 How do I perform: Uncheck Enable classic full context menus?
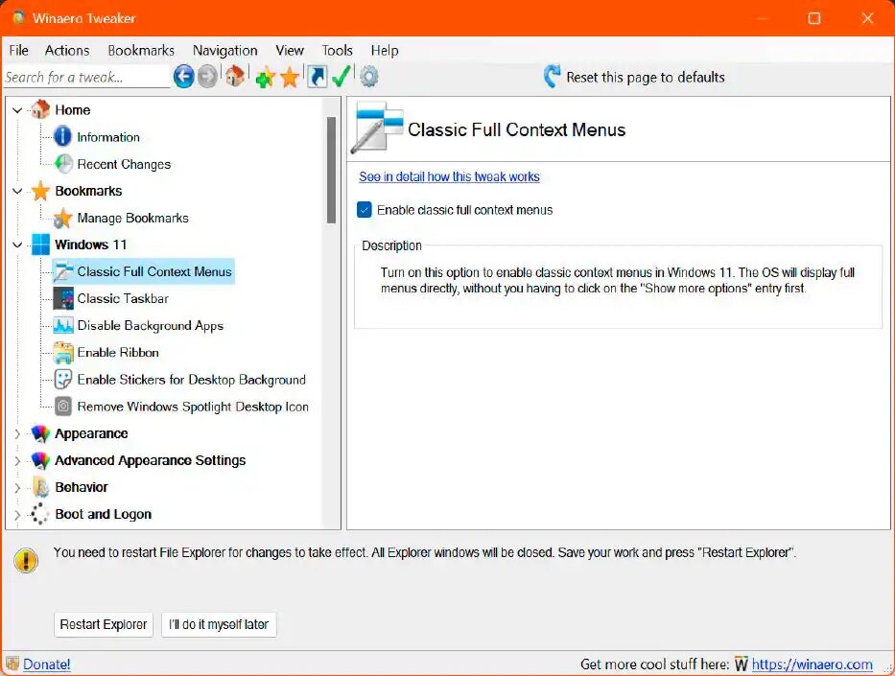click(365, 210)
